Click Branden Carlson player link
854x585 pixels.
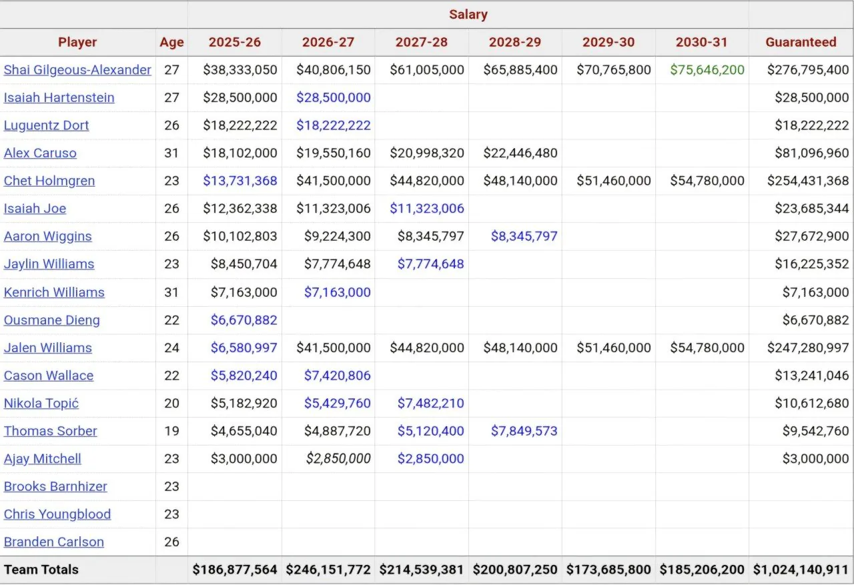tap(54, 542)
